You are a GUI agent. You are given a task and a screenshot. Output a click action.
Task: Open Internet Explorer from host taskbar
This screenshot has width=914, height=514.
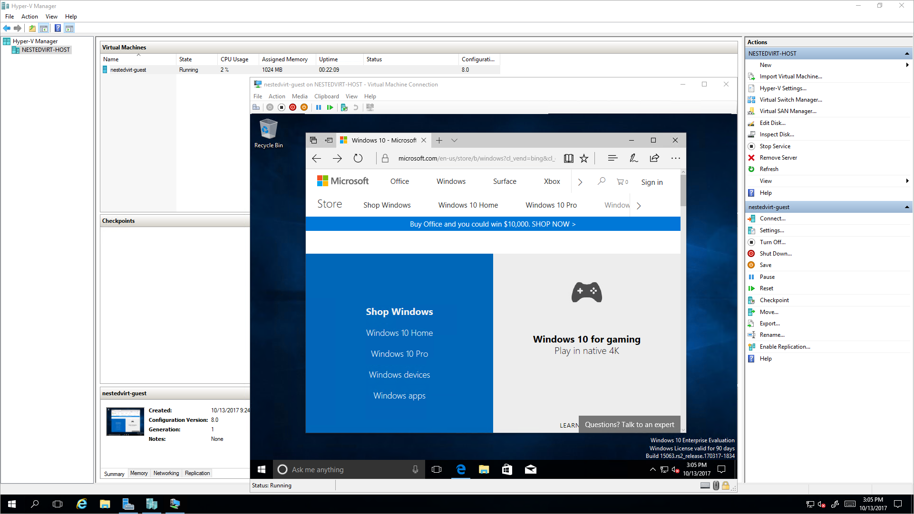pos(82,504)
